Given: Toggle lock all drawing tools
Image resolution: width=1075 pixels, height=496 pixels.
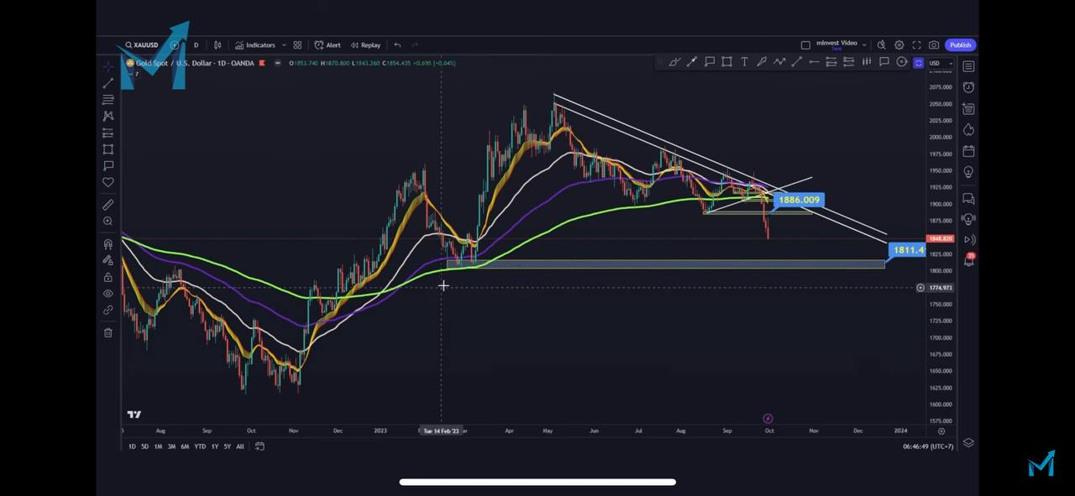Looking at the screenshot, I should [x=108, y=277].
